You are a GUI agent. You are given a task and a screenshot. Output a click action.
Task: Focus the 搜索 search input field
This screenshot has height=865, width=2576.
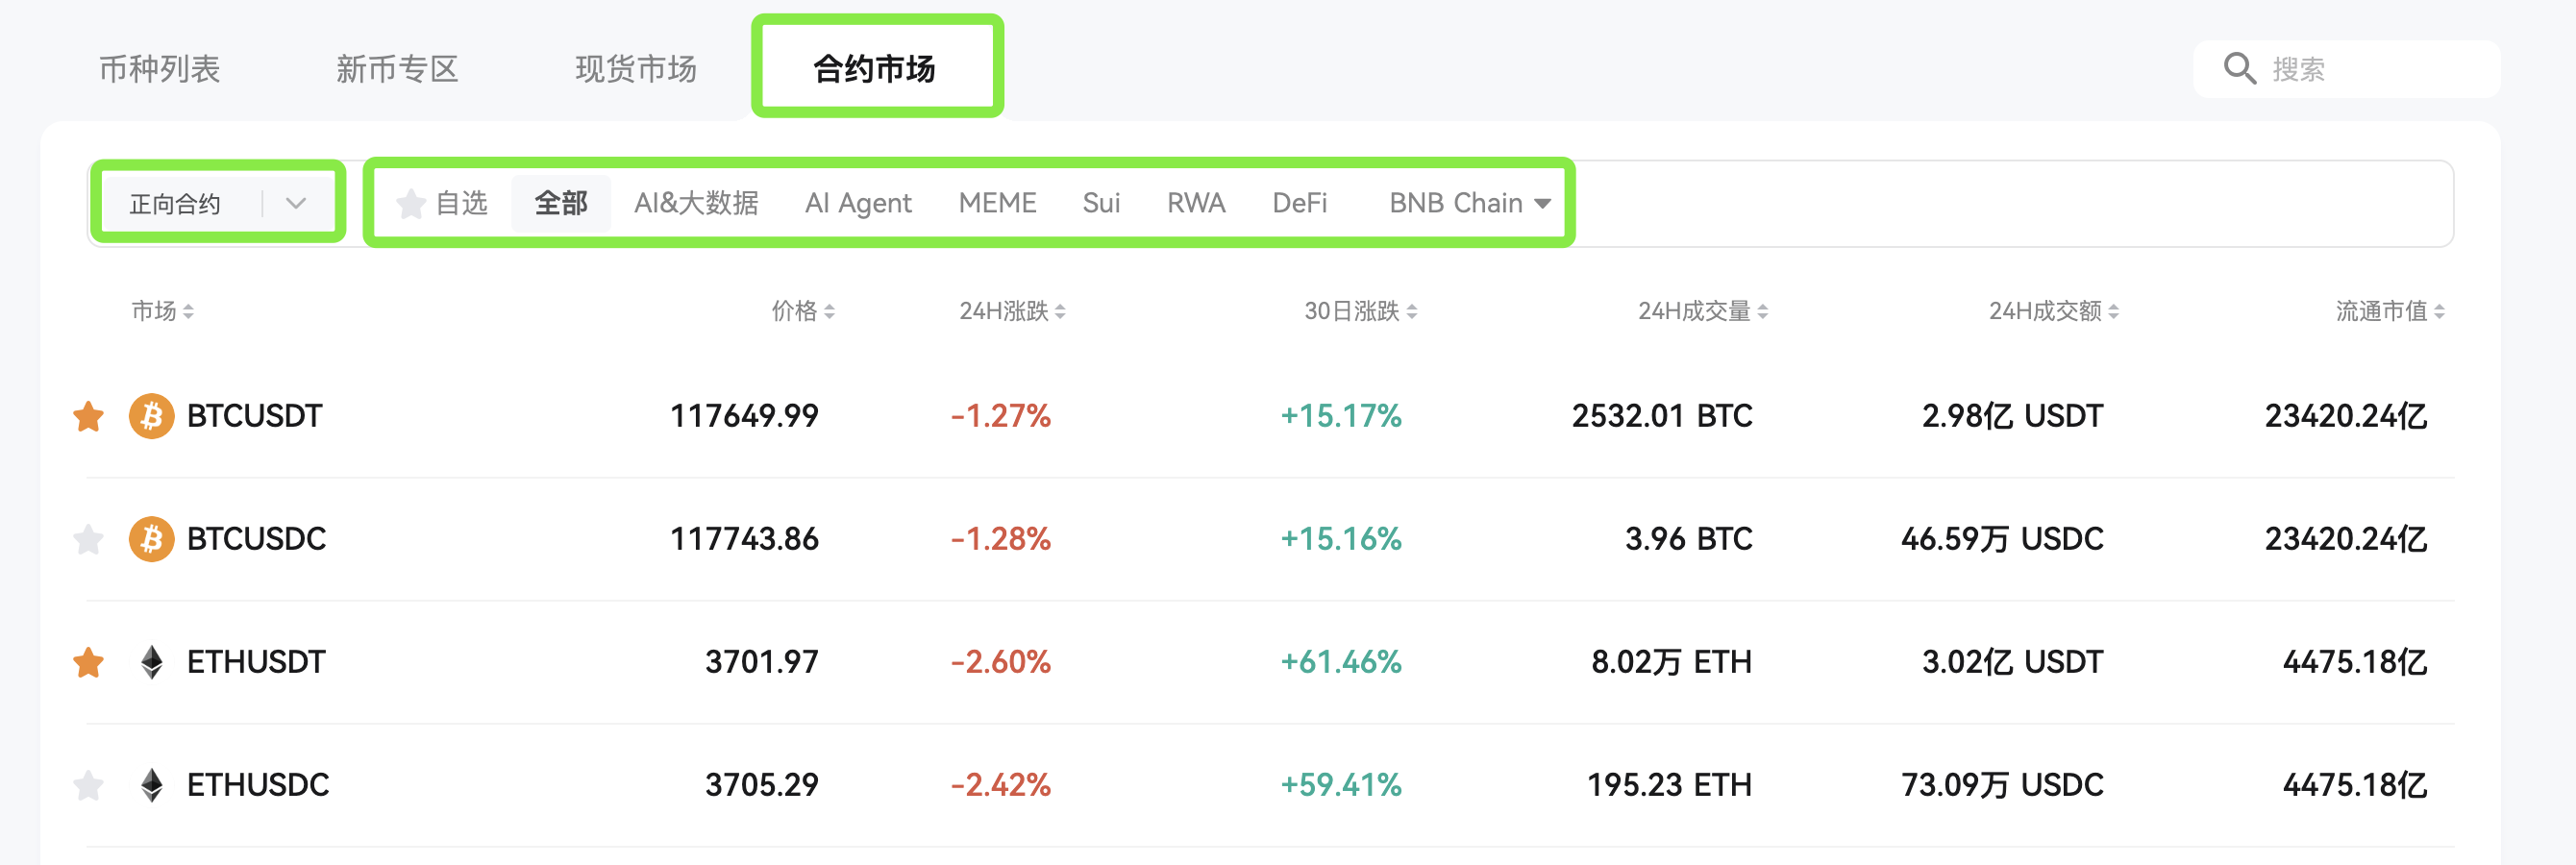pyautogui.click(x=2347, y=69)
